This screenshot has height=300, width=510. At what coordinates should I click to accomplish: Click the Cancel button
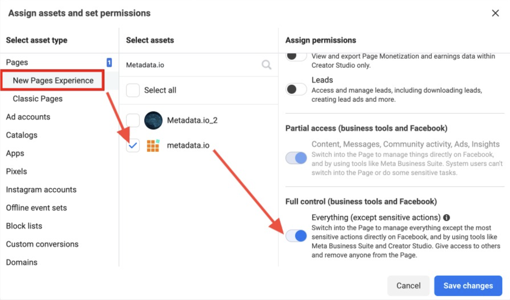click(408, 286)
